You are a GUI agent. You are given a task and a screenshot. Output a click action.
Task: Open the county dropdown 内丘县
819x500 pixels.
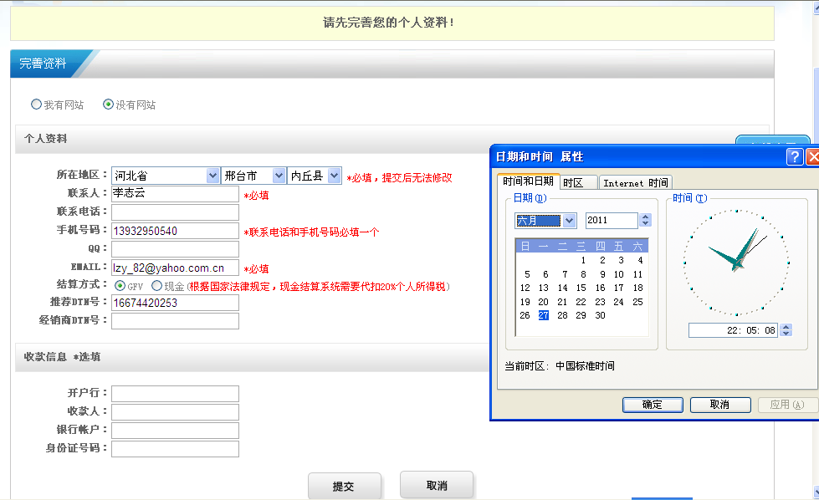click(335, 176)
